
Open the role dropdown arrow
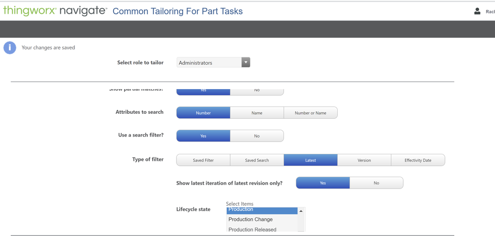click(246, 62)
